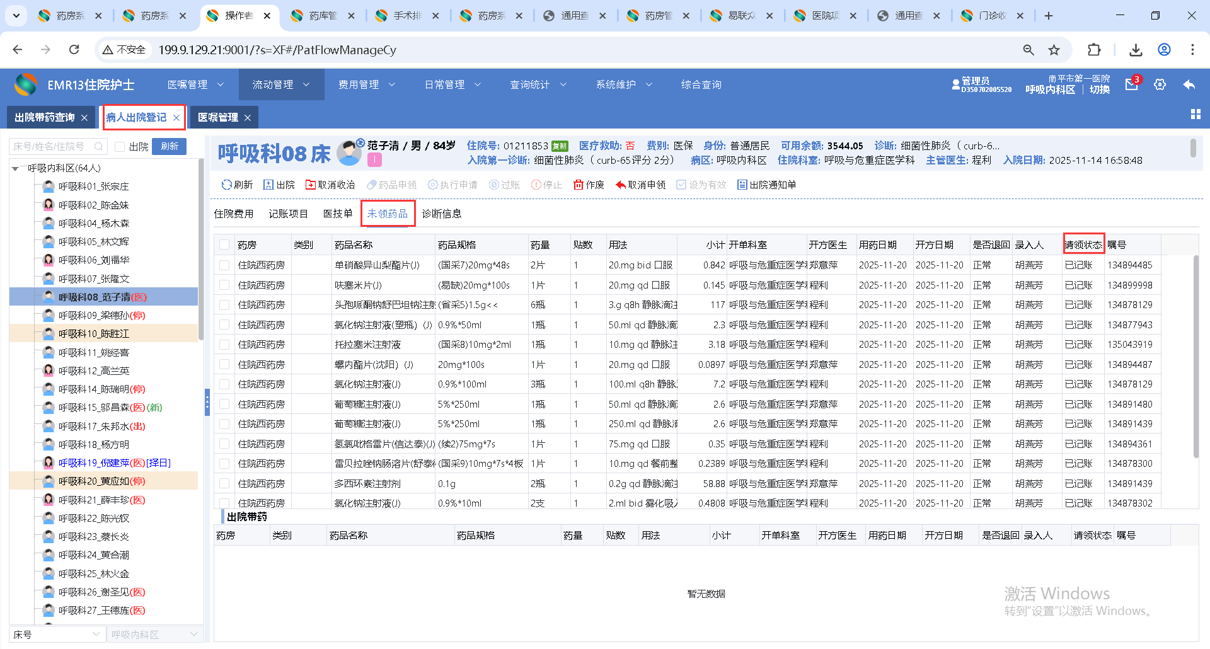This screenshot has width=1210, height=649.
Task: Click the back arrow icon in the header
Action: coord(1189,84)
